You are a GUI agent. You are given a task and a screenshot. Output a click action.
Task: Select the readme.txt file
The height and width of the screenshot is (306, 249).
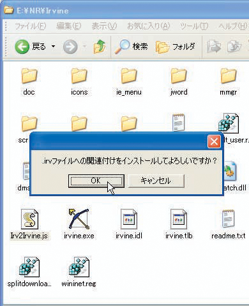pos(229,224)
